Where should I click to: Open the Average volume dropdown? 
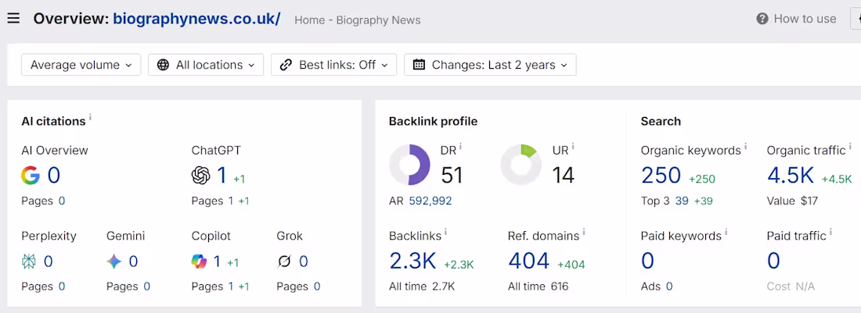click(x=81, y=65)
